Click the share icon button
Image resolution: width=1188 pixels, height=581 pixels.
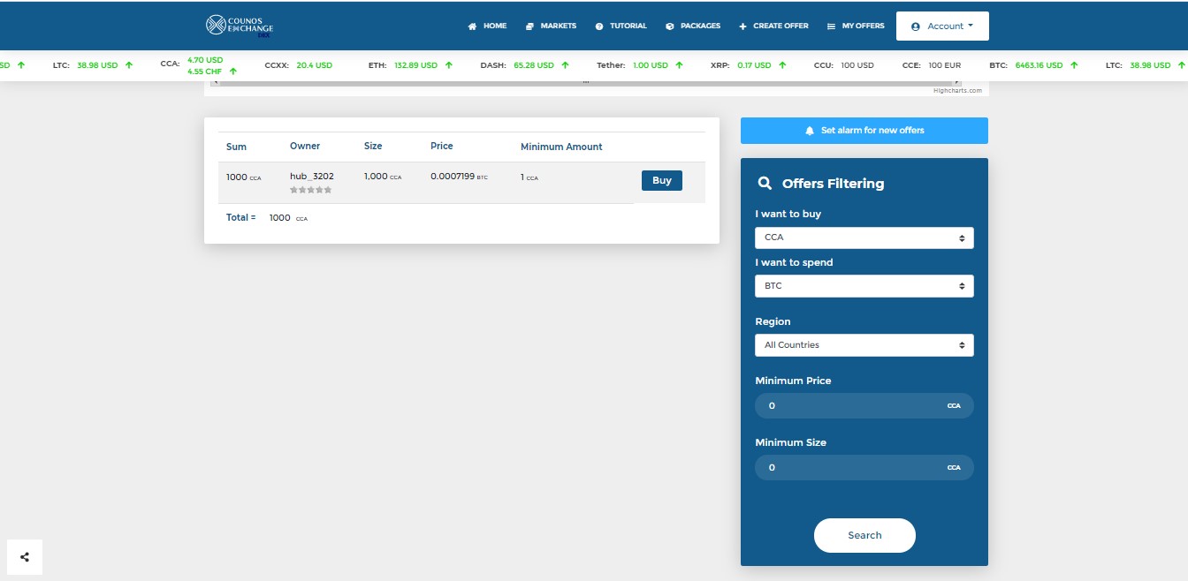click(25, 557)
